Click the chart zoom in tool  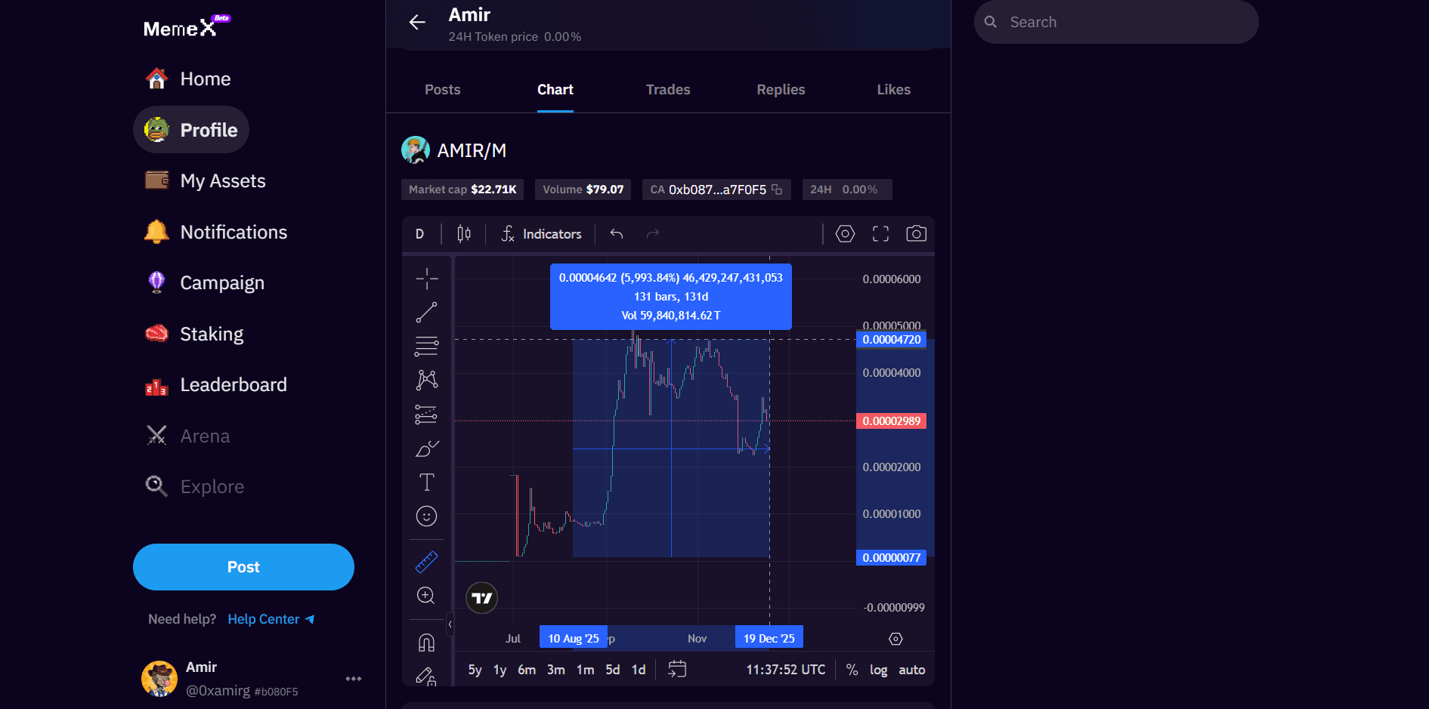tap(426, 596)
